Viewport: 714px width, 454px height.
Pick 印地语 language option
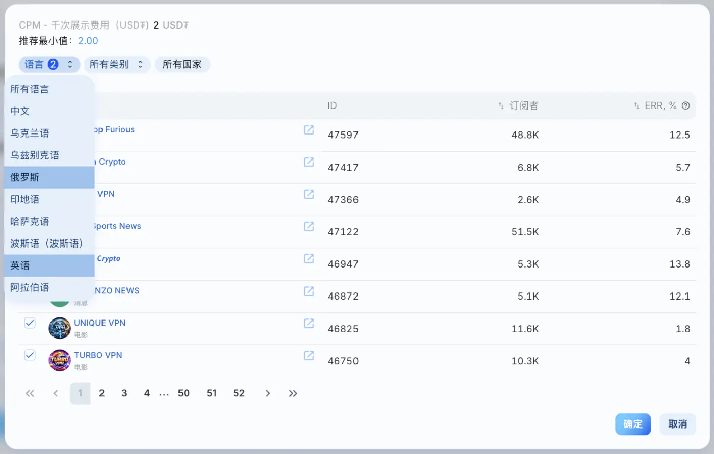point(49,199)
